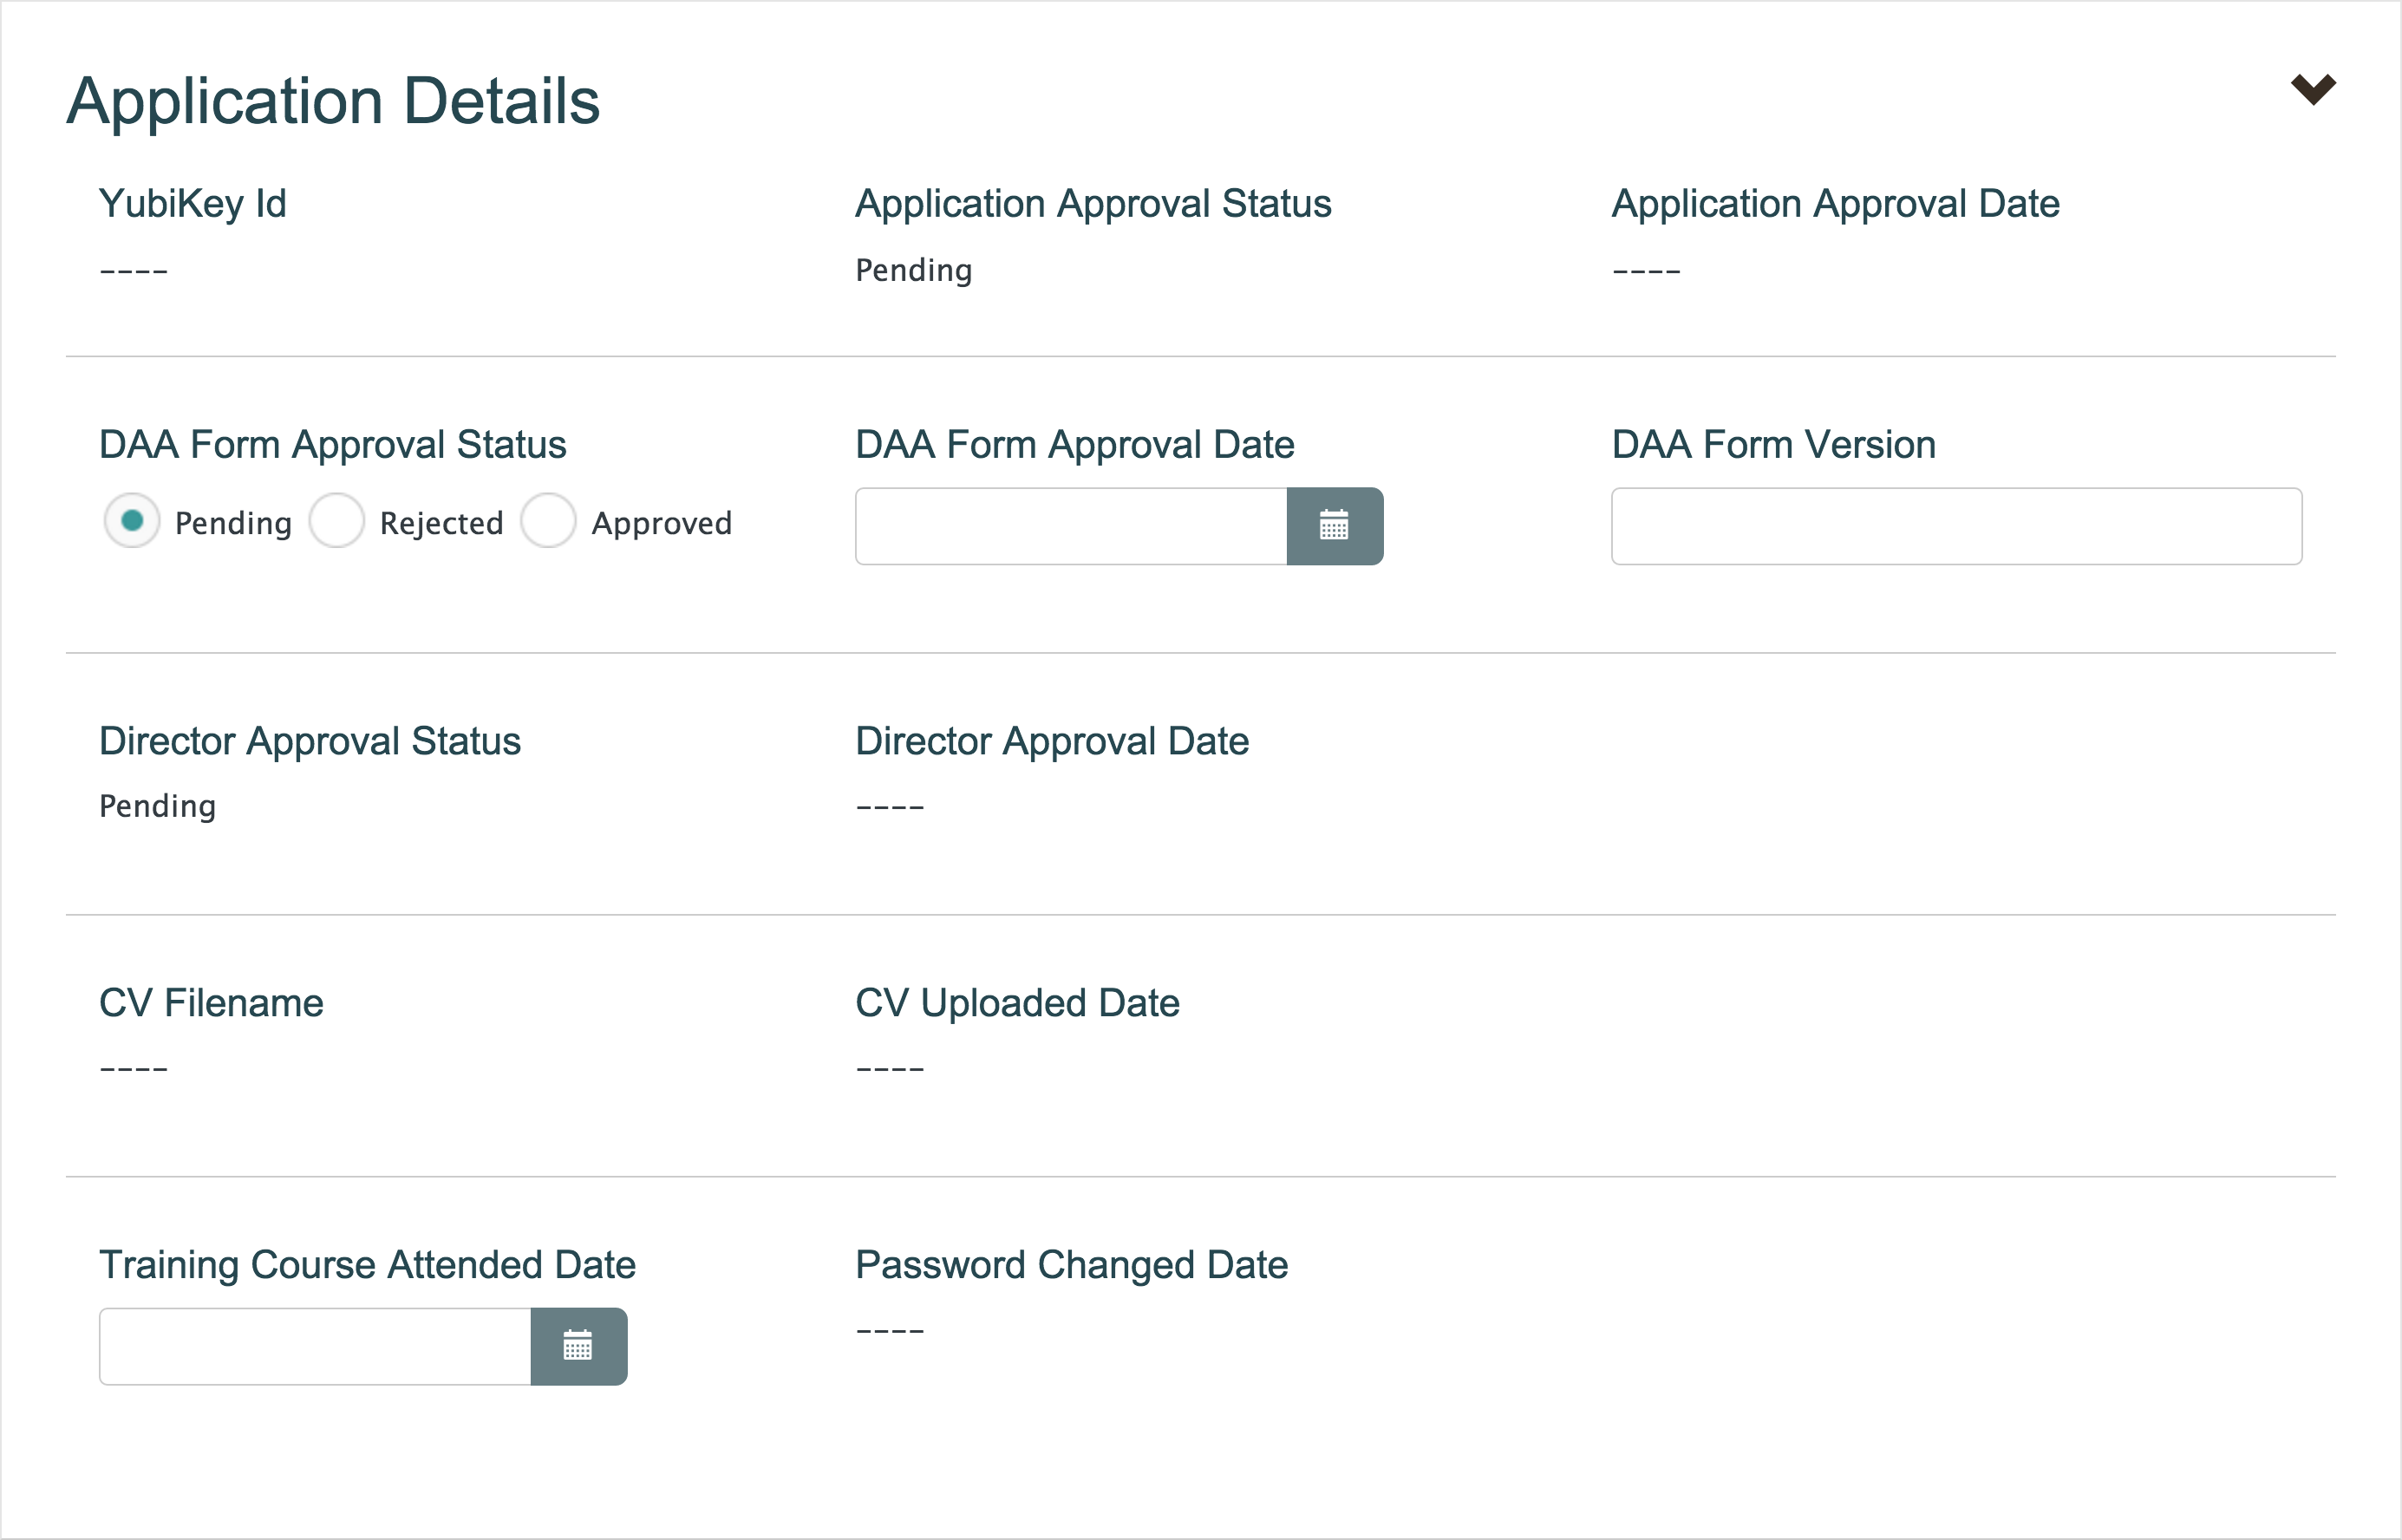Click the Pending option label next to radio
The height and width of the screenshot is (1540, 2402).
tap(233, 523)
